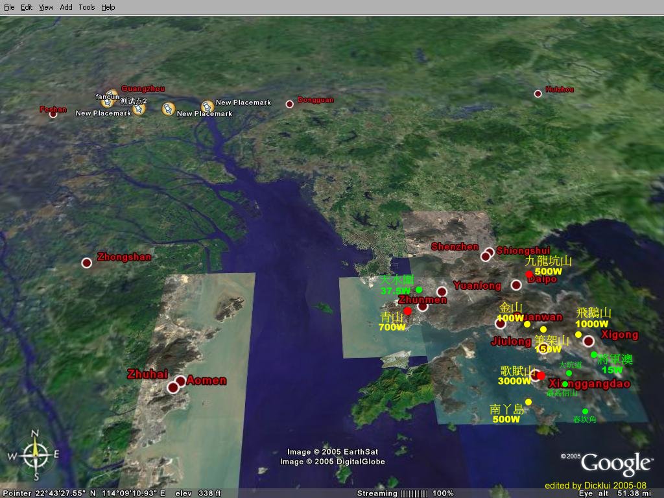The width and height of the screenshot is (664, 498).
Task: Select the Foshan city marker dot
Action: click(54, 115)
